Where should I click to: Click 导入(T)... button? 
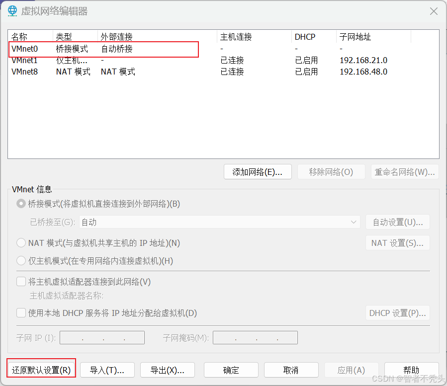point(107,370)
